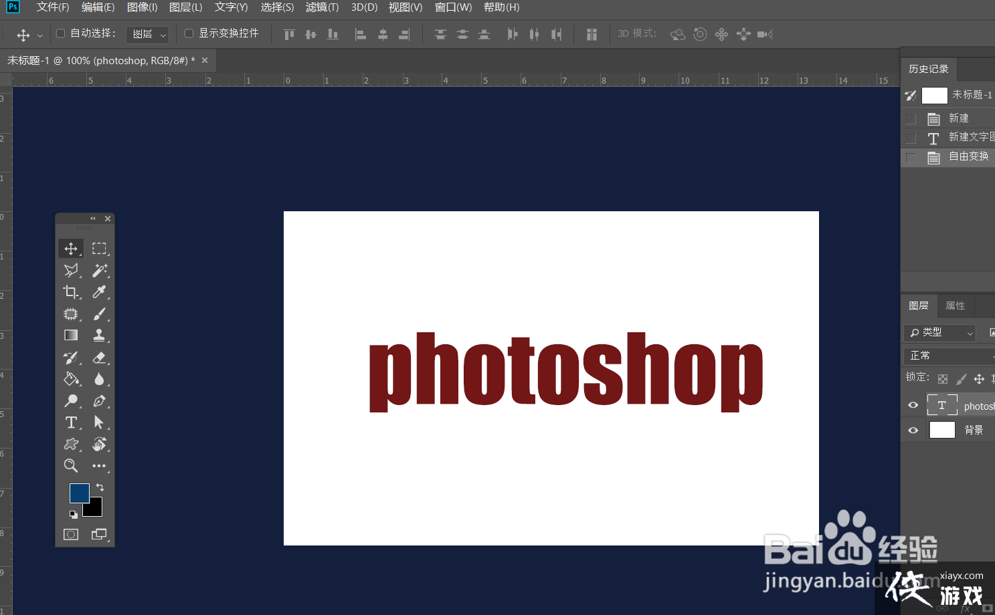
Task: Hide the photoshop text layer eye
Action: [x=913, y=405]
